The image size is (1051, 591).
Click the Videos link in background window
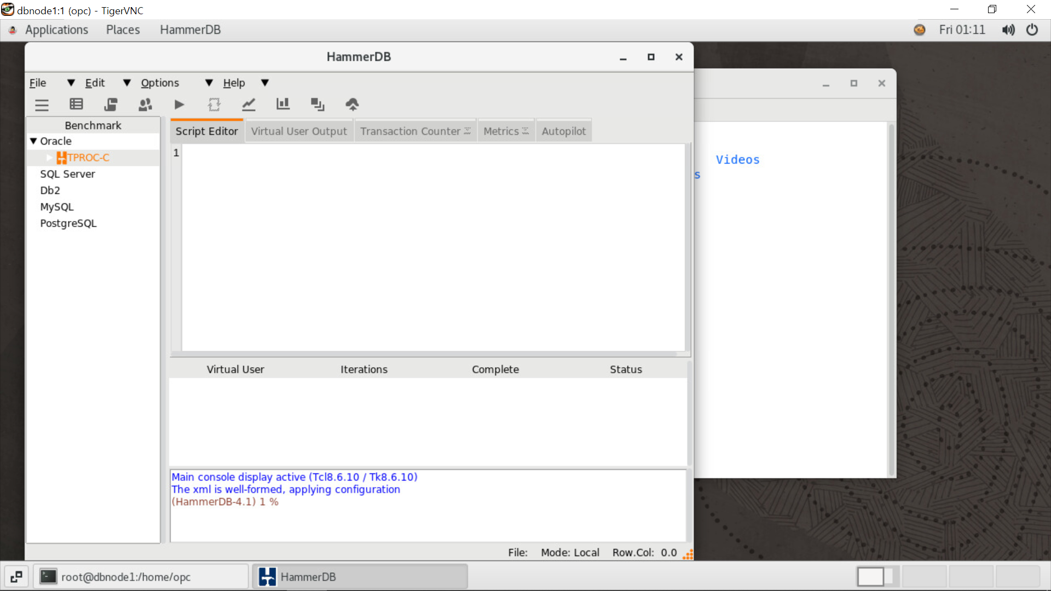(x=737, y=160)
